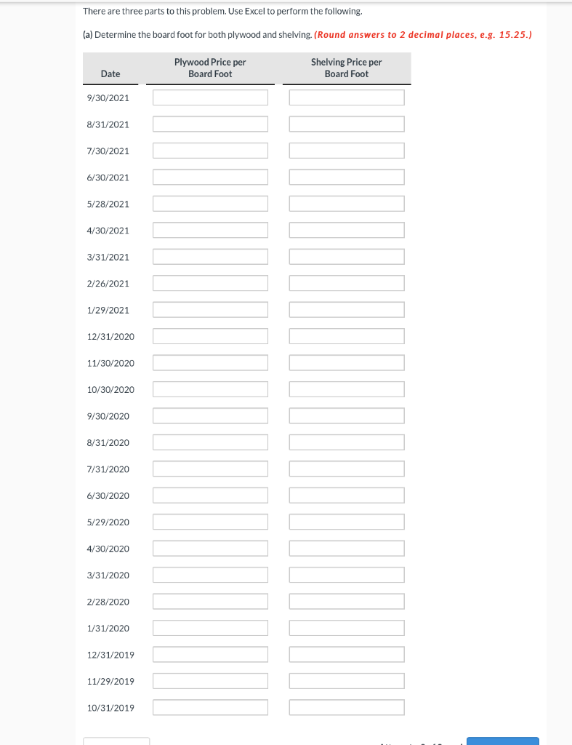
Task: Click the Shelving price field for 9/30/2021
Action: click(x=346, y=97)
